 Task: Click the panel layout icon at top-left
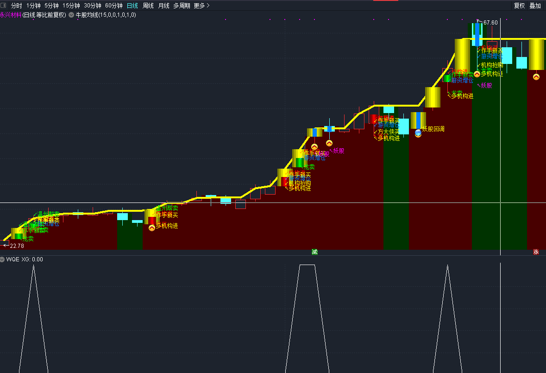tap(4, 5)
